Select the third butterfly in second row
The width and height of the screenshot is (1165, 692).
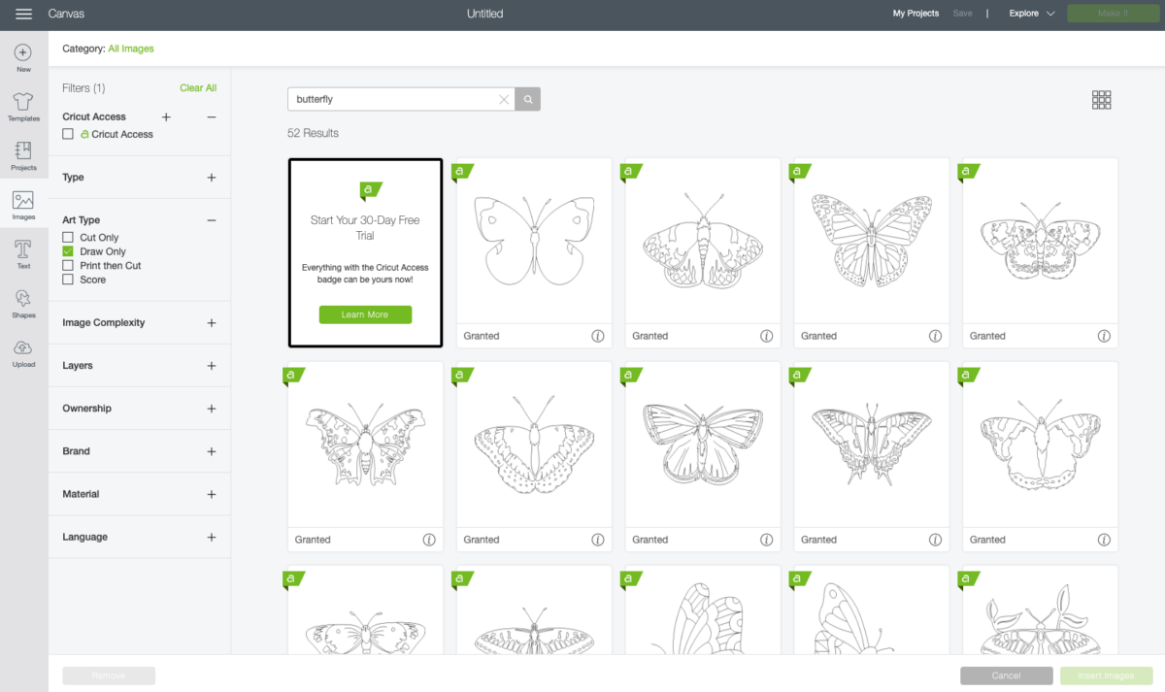click(x=703, y=445)
